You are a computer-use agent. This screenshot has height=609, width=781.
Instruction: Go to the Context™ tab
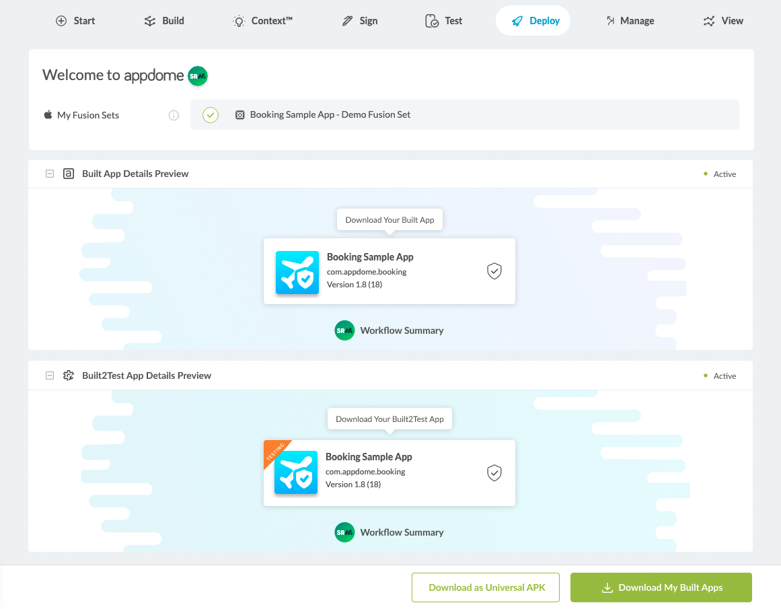coord(262,21)
